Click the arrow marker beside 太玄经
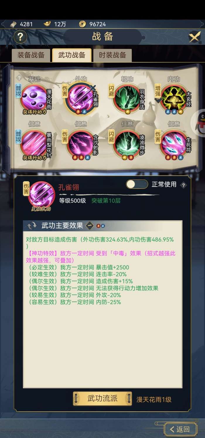This screenshot has height=438, width=205. pos(158,100)
